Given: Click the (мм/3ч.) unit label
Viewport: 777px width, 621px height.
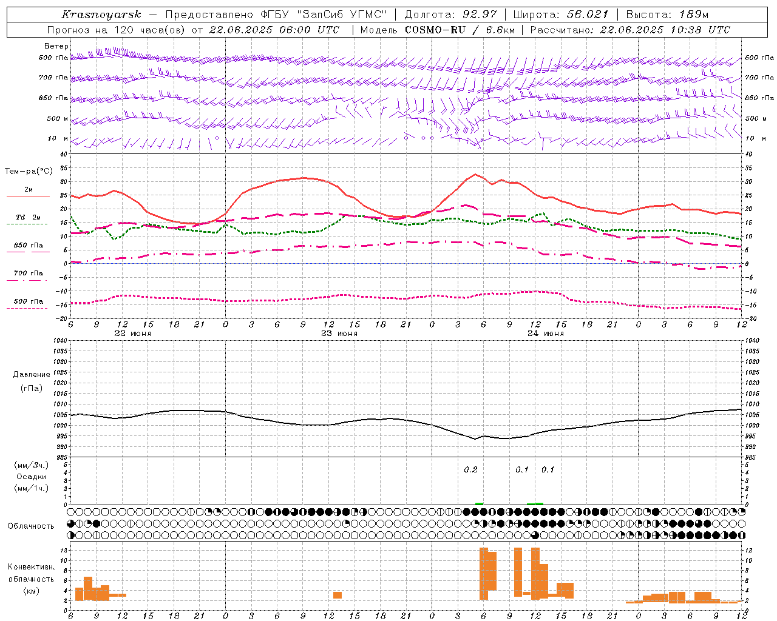Looking at the screenshot, I should [32, 465].
